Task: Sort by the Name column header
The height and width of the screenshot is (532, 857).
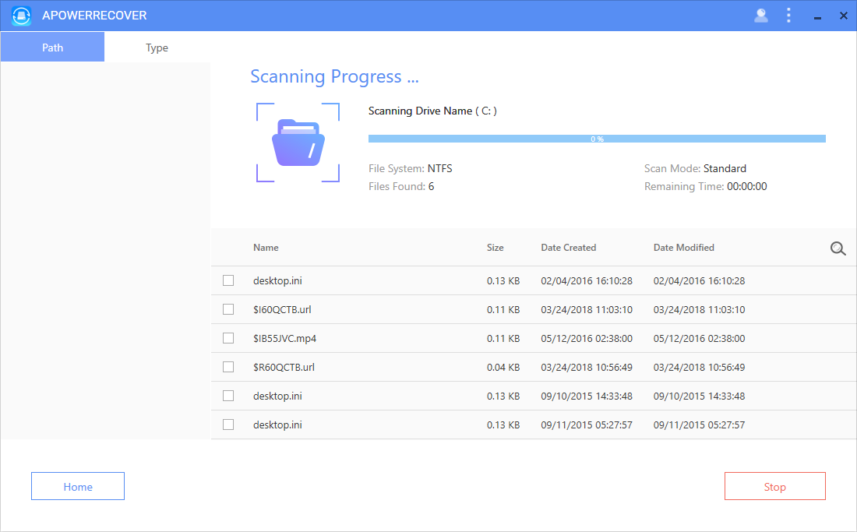Action: coord(266,248)
